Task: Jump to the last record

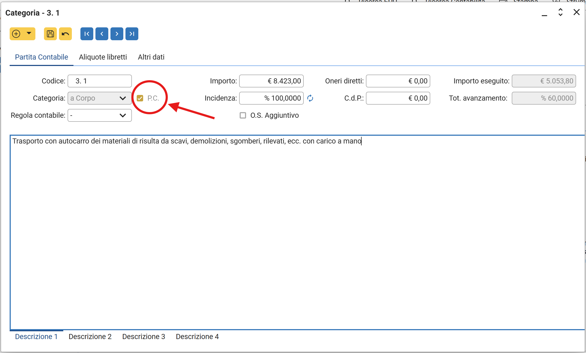Action: [132, 34]
